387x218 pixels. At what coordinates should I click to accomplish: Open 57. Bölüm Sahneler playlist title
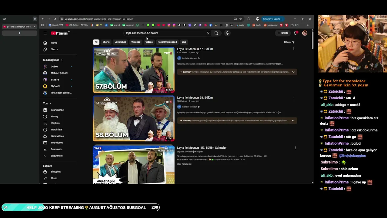[202, 148]
